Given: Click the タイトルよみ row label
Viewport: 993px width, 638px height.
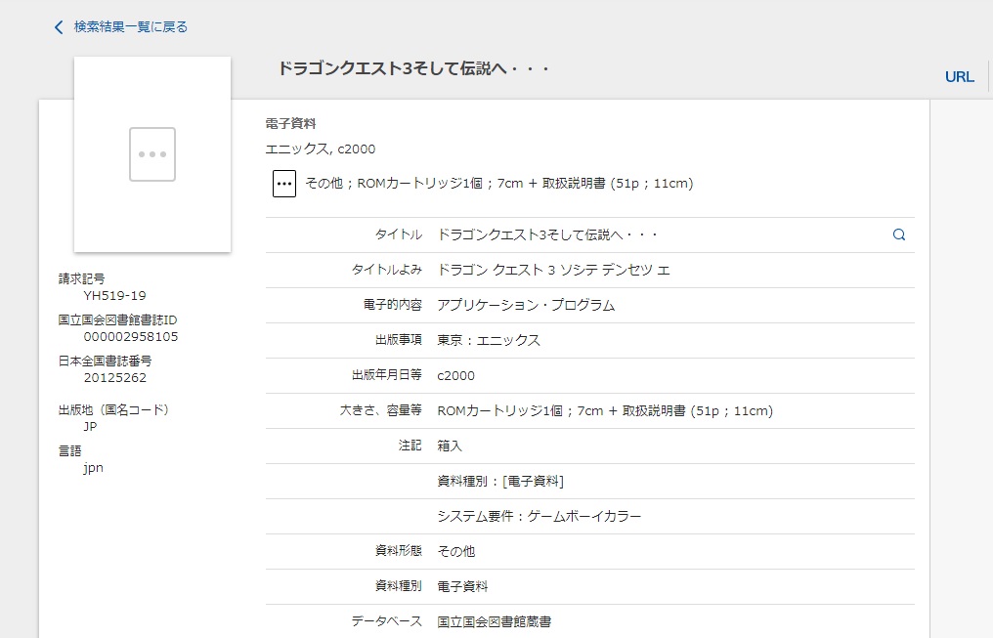Looking at the screenshot, I should pos(387,270).
